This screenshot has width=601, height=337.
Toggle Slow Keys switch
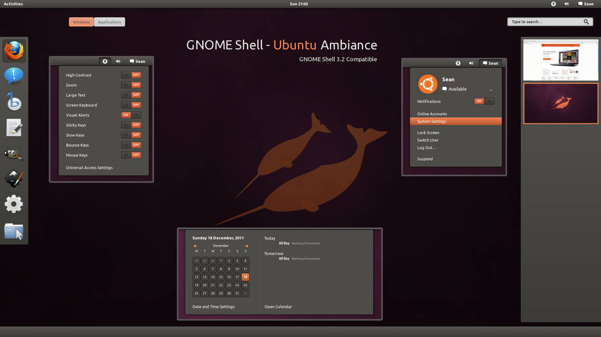[131, 135]
